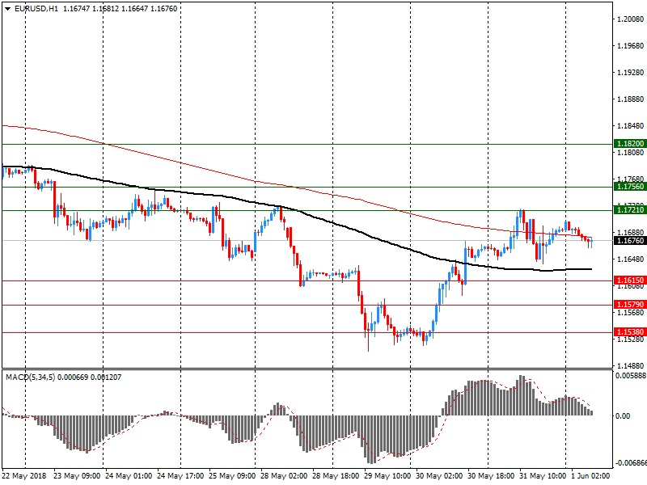
Task: Select the 25 May 09:00 time axis label
Action: tap(232, 476)
